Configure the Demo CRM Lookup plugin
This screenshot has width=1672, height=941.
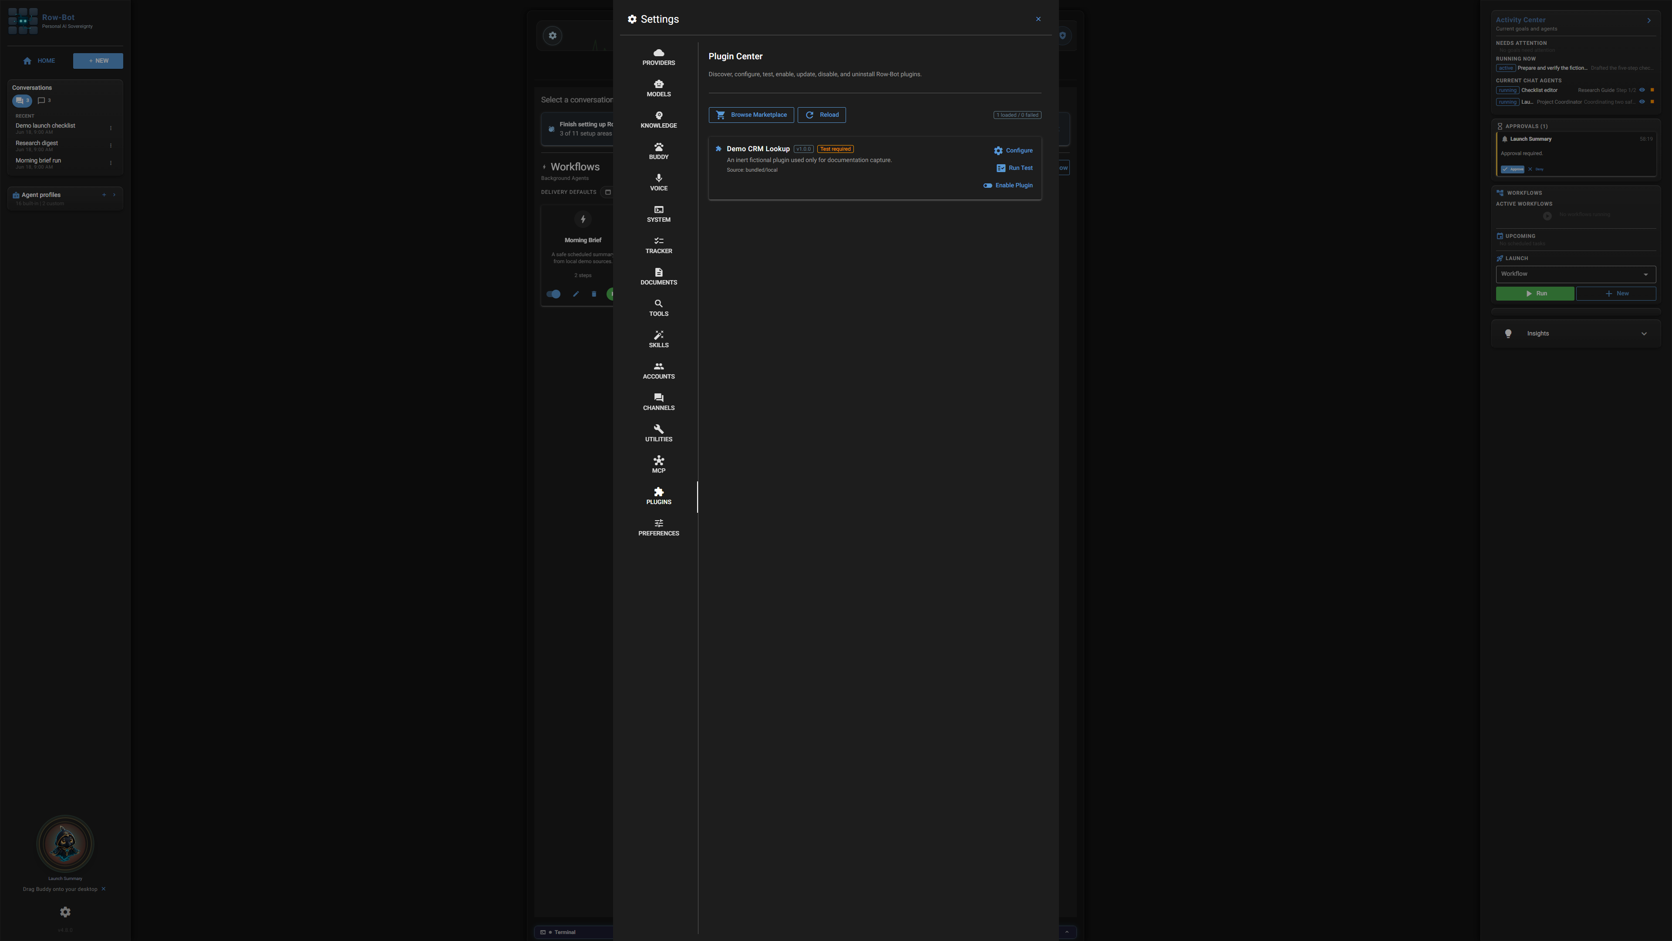[1013, 151]
